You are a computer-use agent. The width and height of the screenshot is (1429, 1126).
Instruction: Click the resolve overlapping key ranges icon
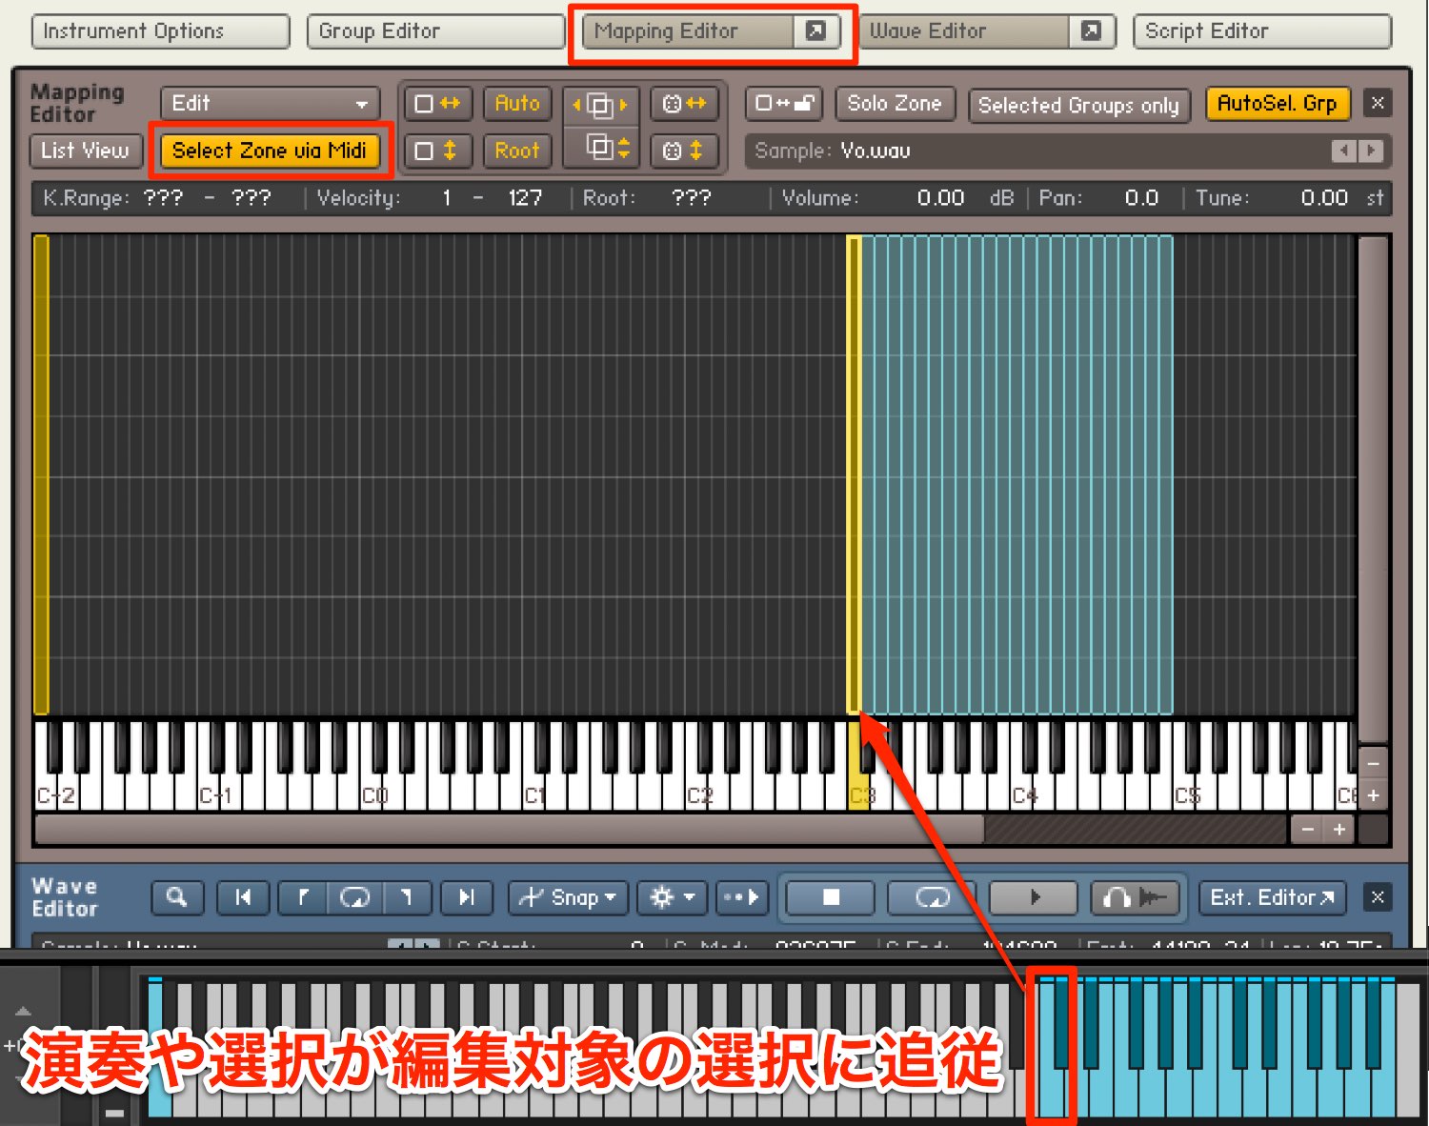(x=600, y=104)
